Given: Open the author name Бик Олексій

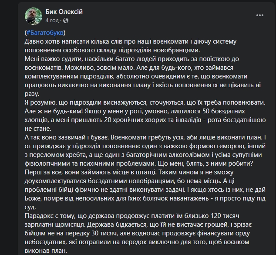Looking at the screenshot, I should tap(64, 11).
